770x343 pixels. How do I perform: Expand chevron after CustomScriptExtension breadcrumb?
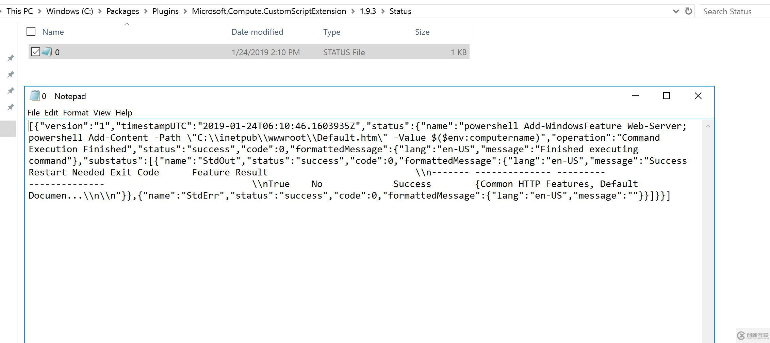pos(354,11)
